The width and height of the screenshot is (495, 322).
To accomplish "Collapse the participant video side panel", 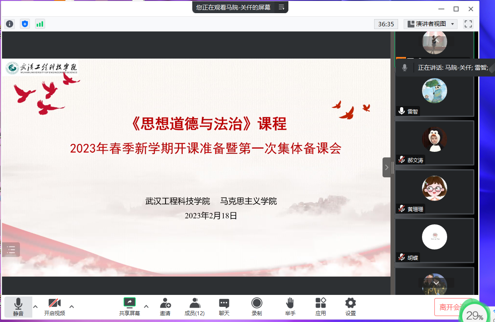I will point(387,167).
